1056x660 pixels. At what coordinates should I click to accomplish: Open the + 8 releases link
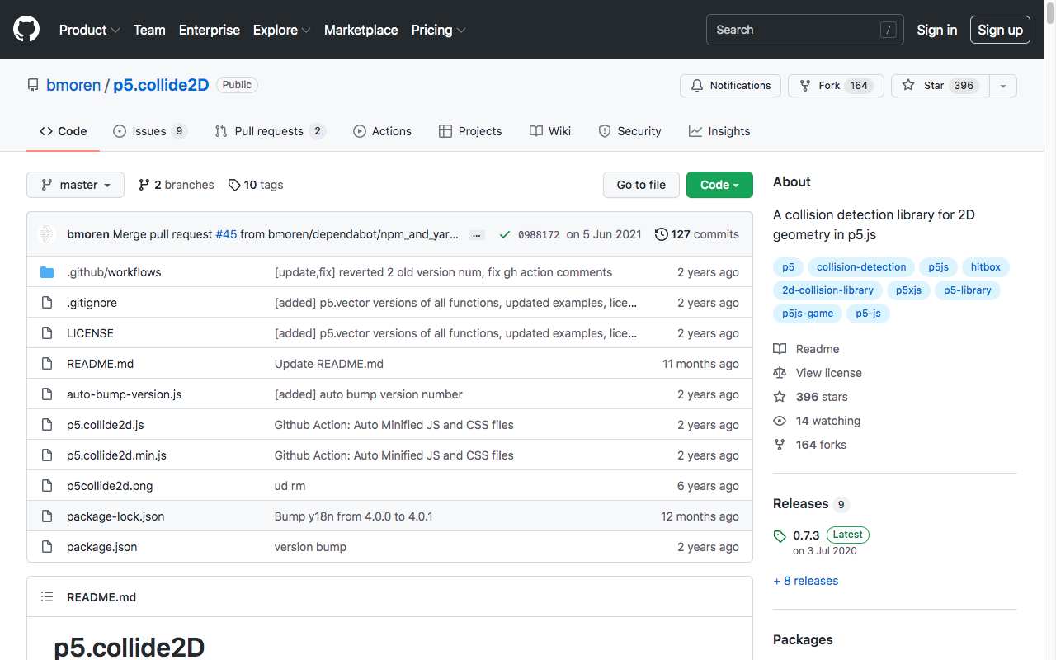[806, 581]
